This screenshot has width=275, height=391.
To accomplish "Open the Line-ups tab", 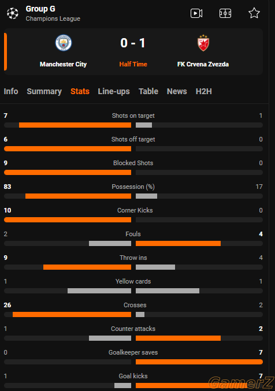I will 114,91.
